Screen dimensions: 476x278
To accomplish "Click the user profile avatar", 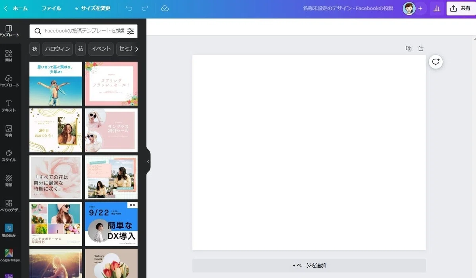I will 409,8.
